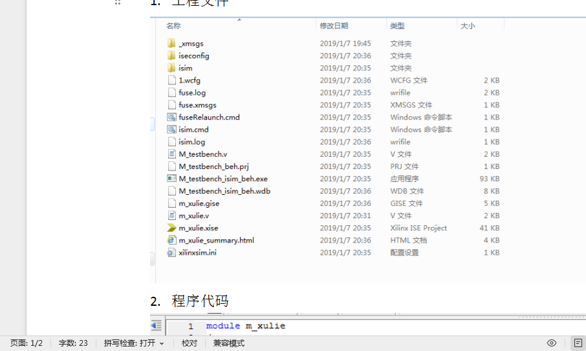Click the xilinxsim.ini settings icon

(x=171, y=252)
